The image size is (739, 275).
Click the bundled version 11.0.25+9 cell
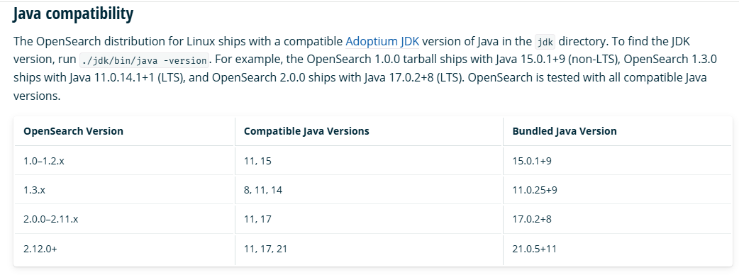click(618, 190)
